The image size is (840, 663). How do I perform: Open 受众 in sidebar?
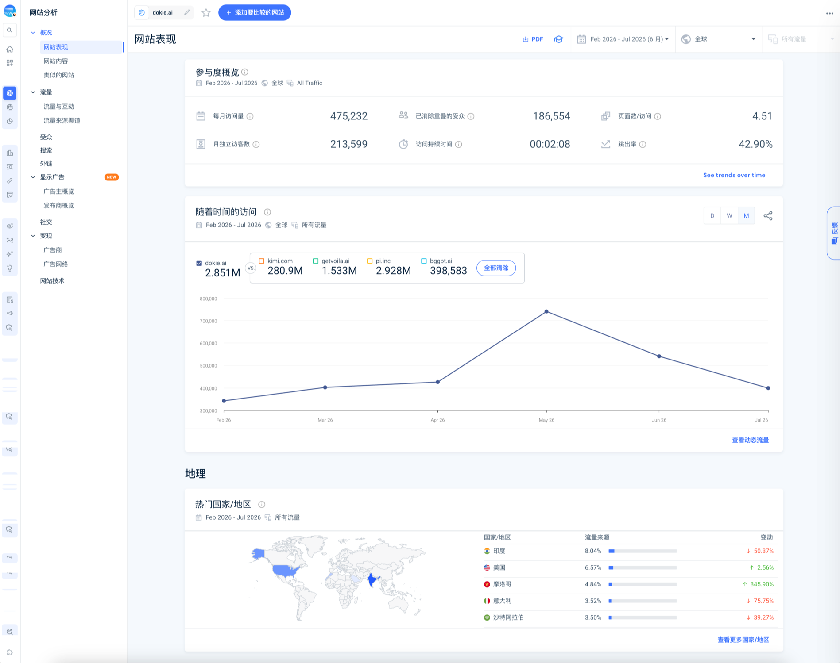pos(46,137)
